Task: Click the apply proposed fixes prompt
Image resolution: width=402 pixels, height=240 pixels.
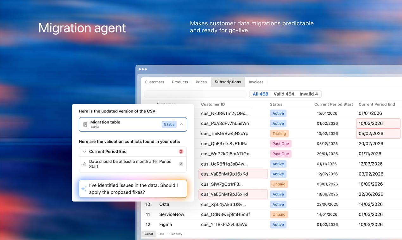Action: [133, 189]
